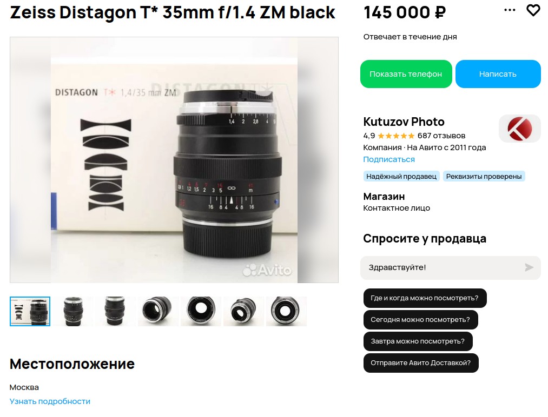The width and height of the screenshot is (548, 417).
Task: Add listing to favorites with heart icon
Action: tap(533, 10)
